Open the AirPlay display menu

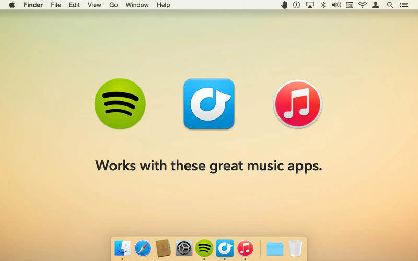pos(310,5)
